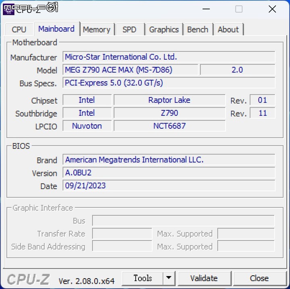
Task: Click the Close button at bottom
Action: point(259,278)
